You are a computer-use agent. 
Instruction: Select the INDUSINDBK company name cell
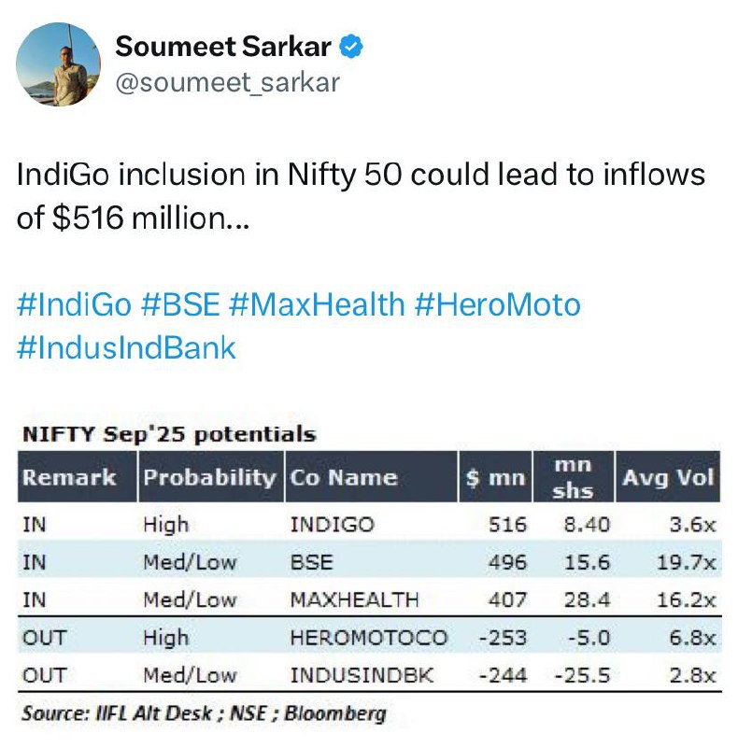pos(362,675)
